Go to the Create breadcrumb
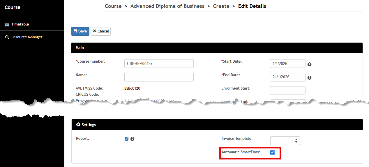Viewport: 369px width, 167px height. pos(221,6)
